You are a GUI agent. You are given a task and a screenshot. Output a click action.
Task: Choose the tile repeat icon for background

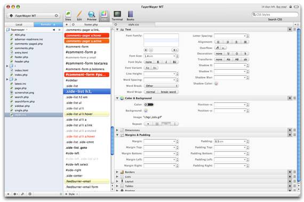157,124
